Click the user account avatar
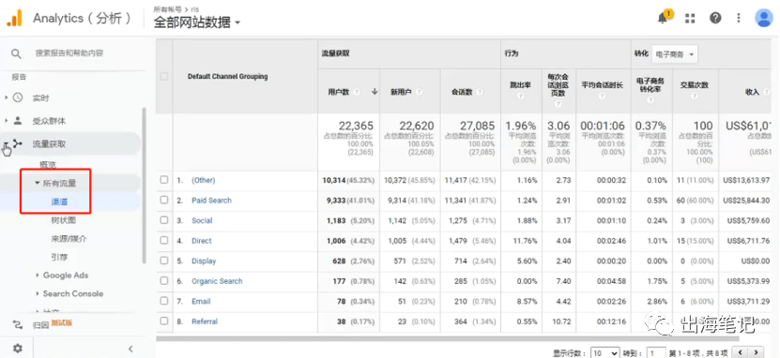Screen dimensions: 780x358 tap(763, 19)
